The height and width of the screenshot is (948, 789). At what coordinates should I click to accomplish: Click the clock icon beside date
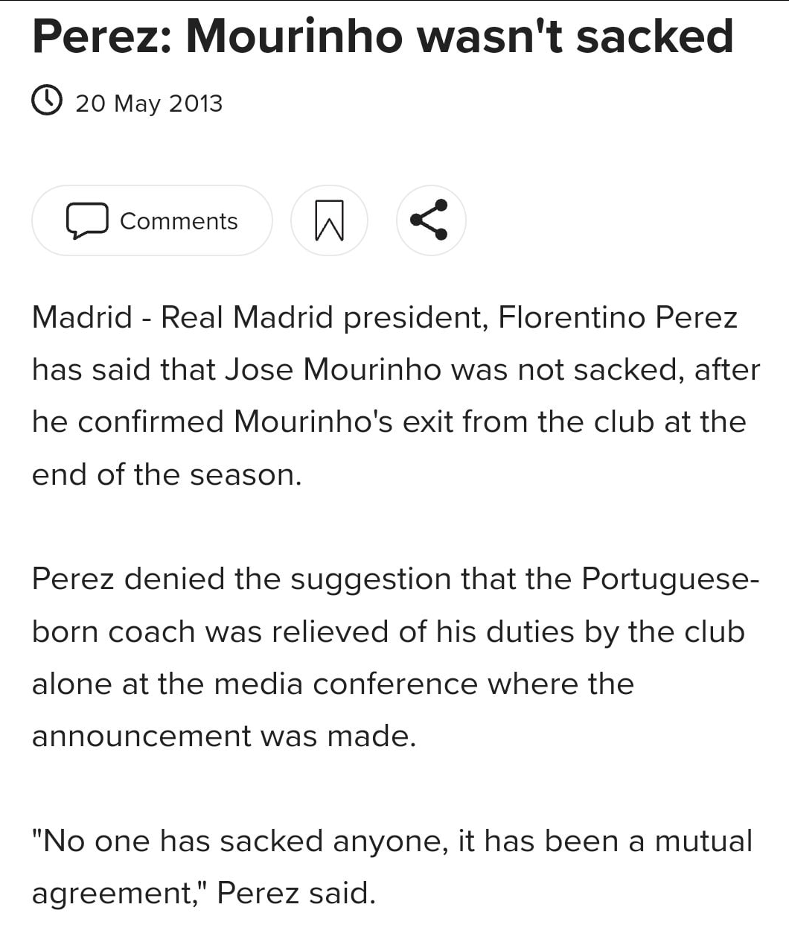pos(47,101)
